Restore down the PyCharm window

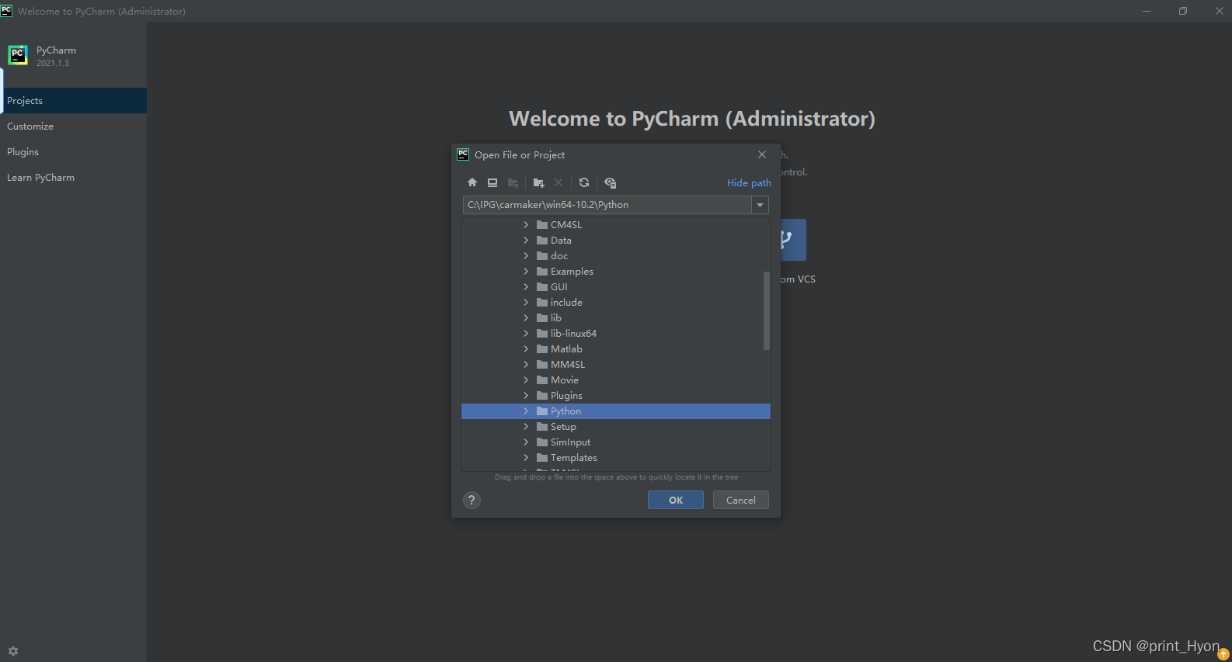pyautogui.click(x=1183, y=11)
